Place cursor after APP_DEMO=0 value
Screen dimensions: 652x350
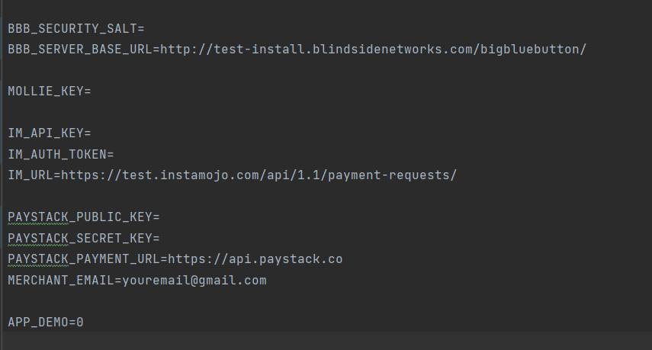click(x=84, y=323)
